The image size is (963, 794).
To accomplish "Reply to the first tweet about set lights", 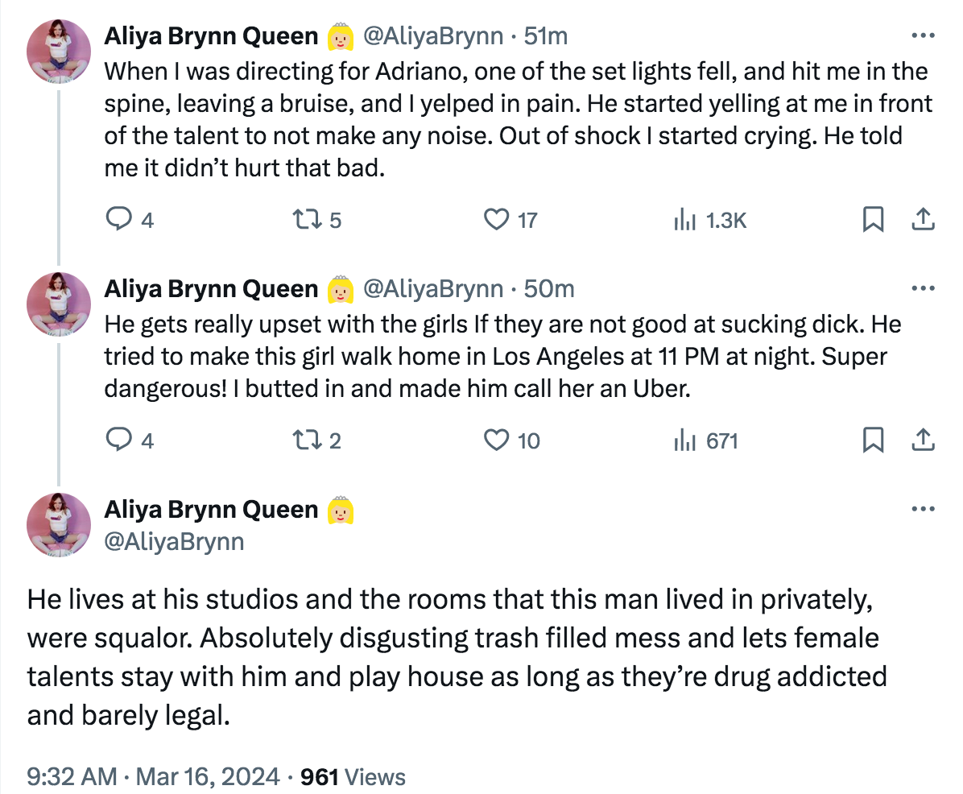I will coord(118,219).
